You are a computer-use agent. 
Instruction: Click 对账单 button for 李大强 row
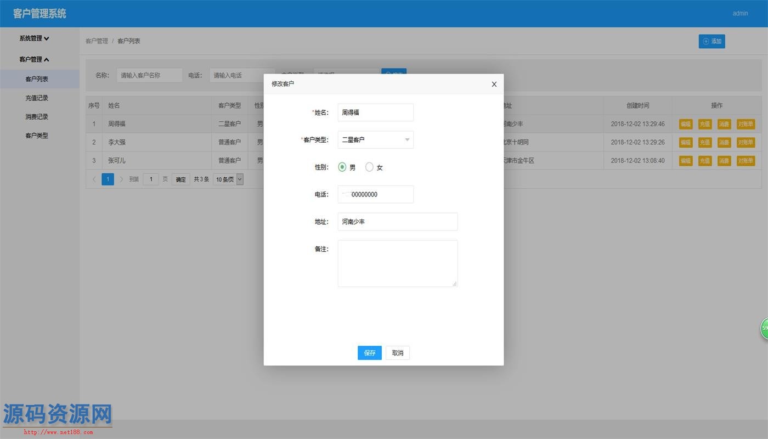(x=746, y=142)
